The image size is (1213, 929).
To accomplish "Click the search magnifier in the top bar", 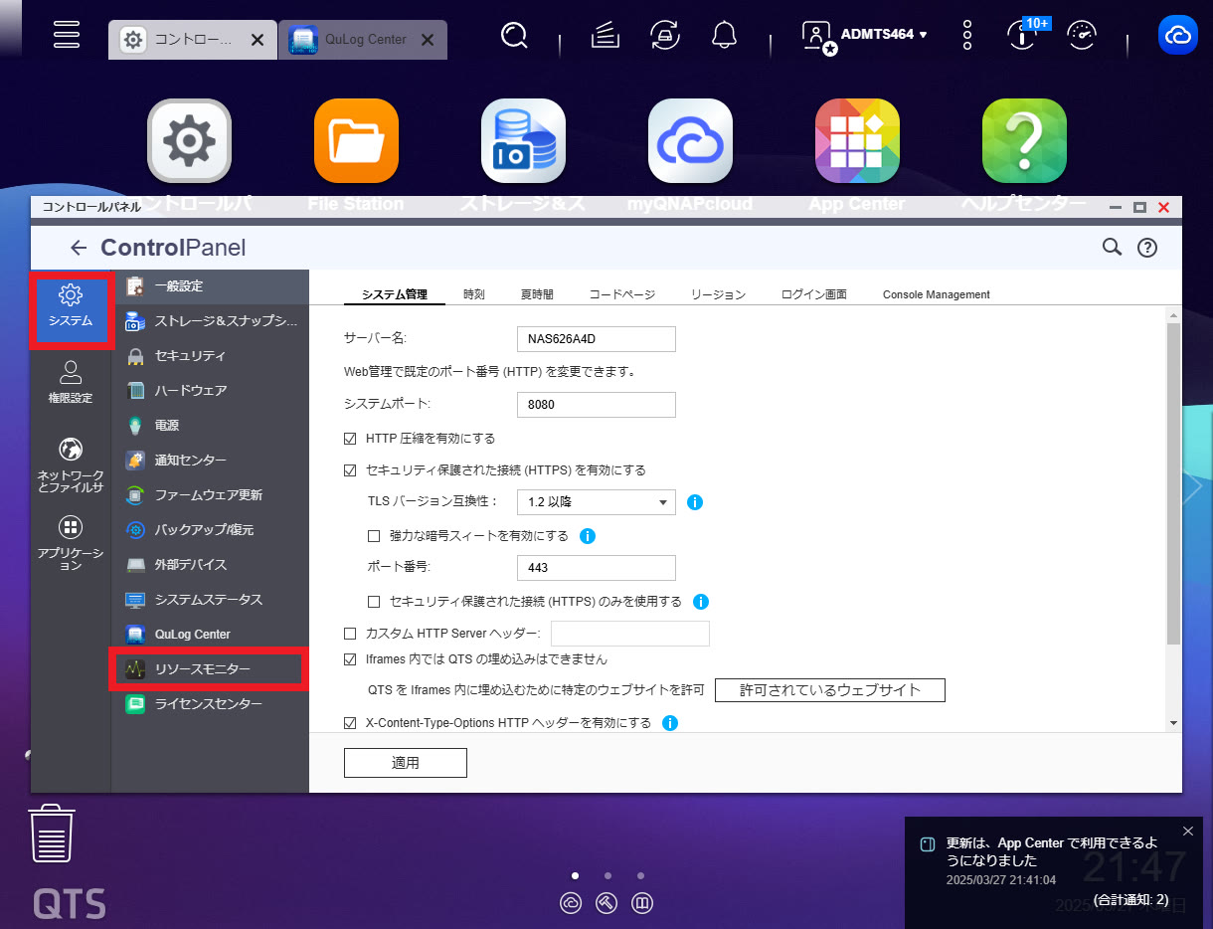I will [x=514, y=36].
